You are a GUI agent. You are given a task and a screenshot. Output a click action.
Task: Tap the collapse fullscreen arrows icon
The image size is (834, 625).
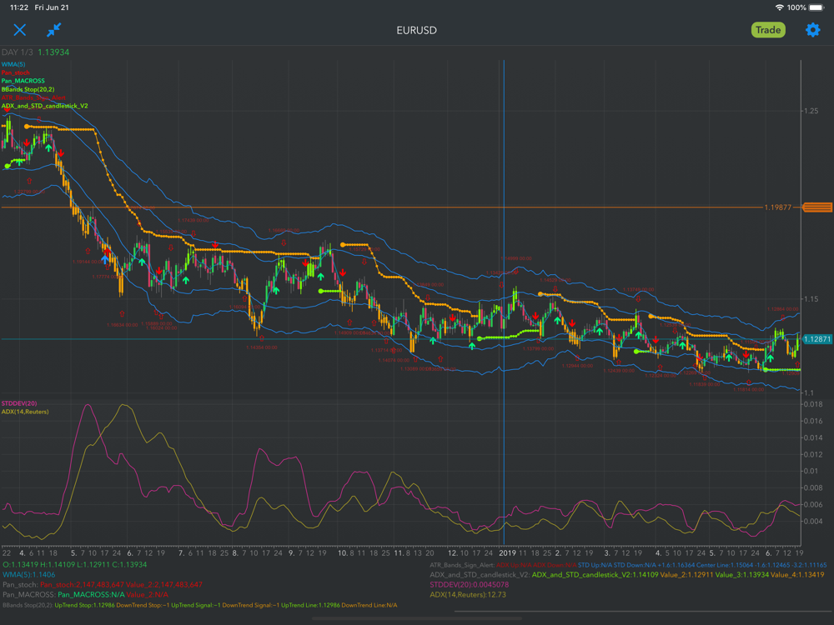click(54, 30)
